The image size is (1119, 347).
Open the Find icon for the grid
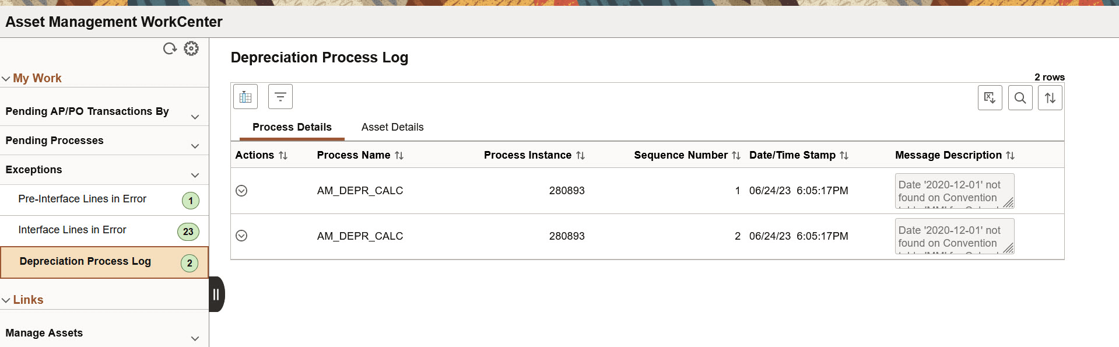point(1020,97)
